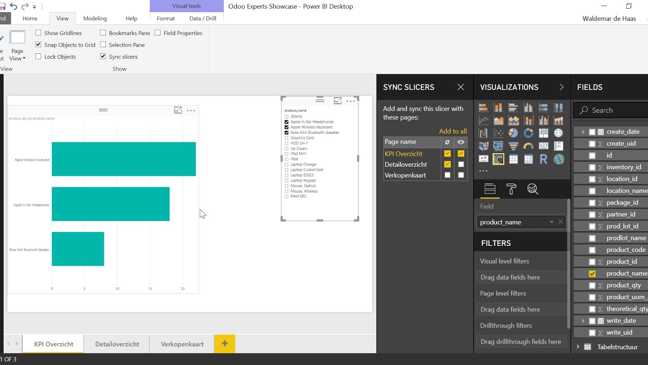Open the Home ribbon tab
This screenshot has height=365, width=648.
[30, 19]
